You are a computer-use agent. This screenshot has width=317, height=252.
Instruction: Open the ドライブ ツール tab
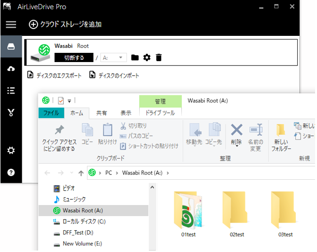(x=160, y=113)
